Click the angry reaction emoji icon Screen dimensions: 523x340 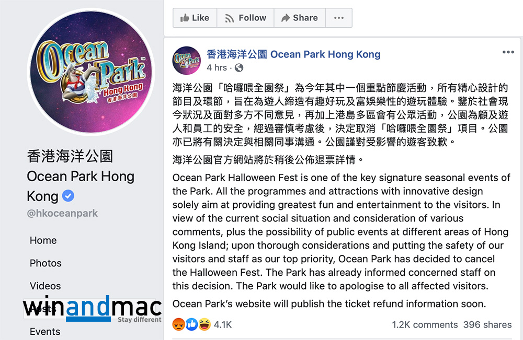pyautogui.click(x=178, y=324)
